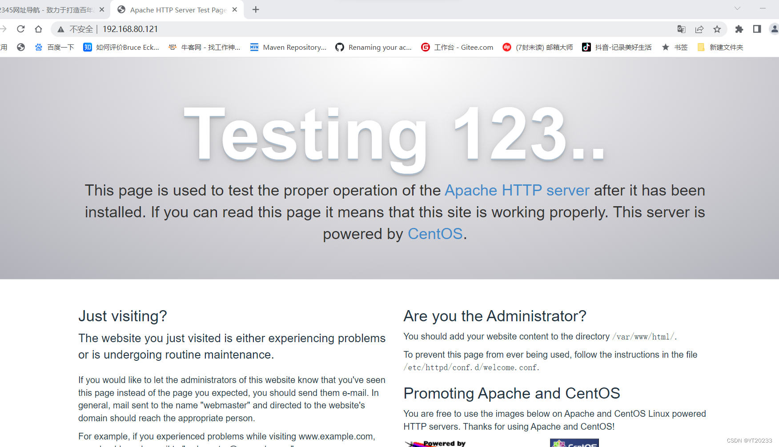This screenshot has height=447, width=779.
Task: Expand the tab search chevron
Action: click(x=737, y=8)
